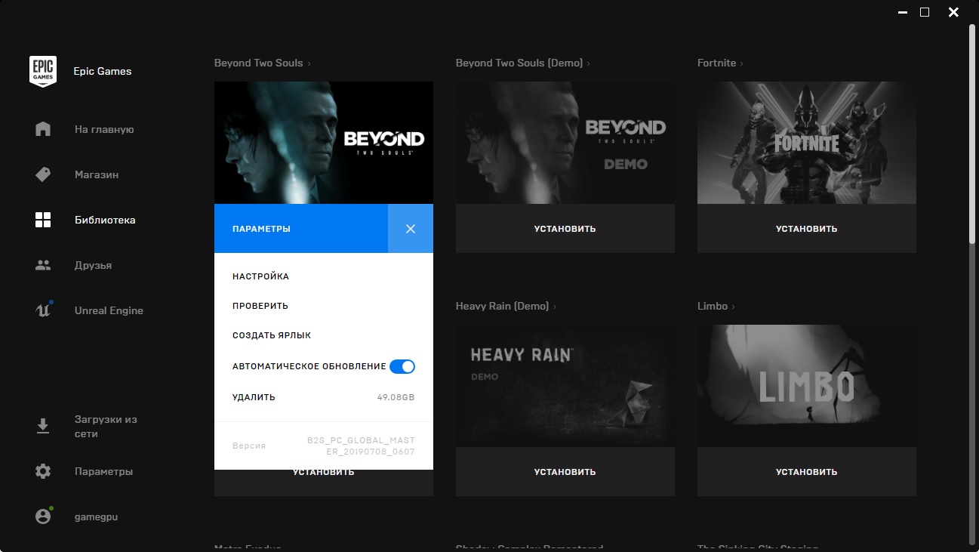Select the Library grid icon

point(43,220)
